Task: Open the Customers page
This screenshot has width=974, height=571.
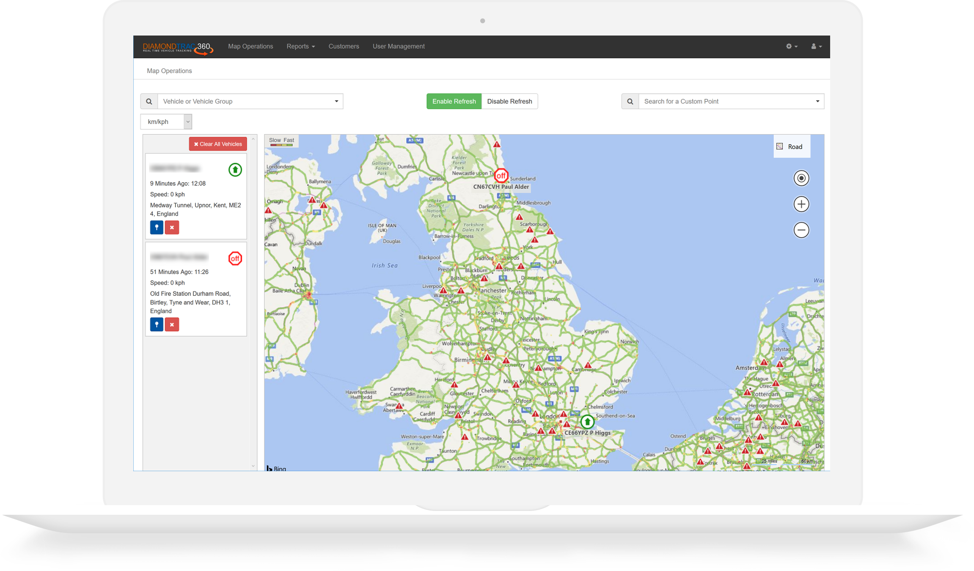Action: [x=344, y=47]
